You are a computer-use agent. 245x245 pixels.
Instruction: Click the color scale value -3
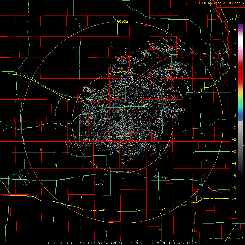(234, 152)
